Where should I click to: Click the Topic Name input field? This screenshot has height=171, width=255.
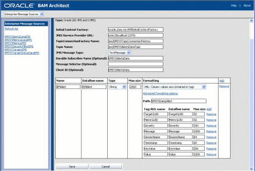point(136,47)
